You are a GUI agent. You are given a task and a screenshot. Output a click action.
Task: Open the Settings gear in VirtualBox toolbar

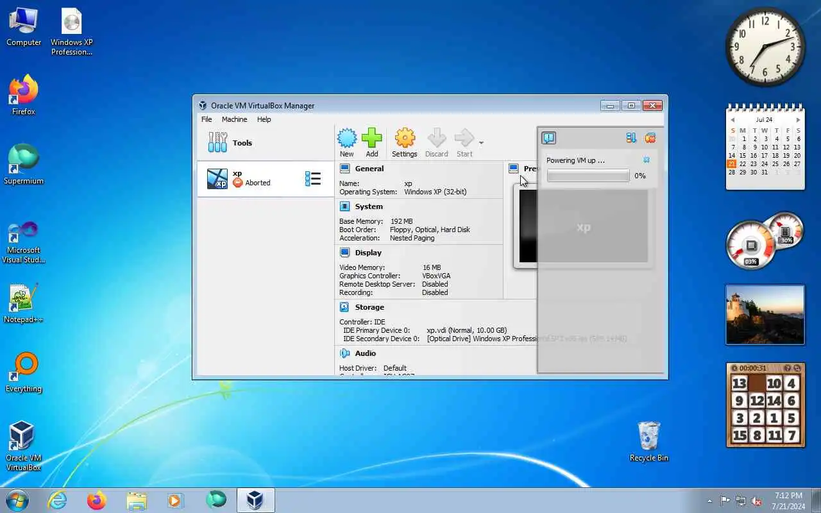coord(405,142)
